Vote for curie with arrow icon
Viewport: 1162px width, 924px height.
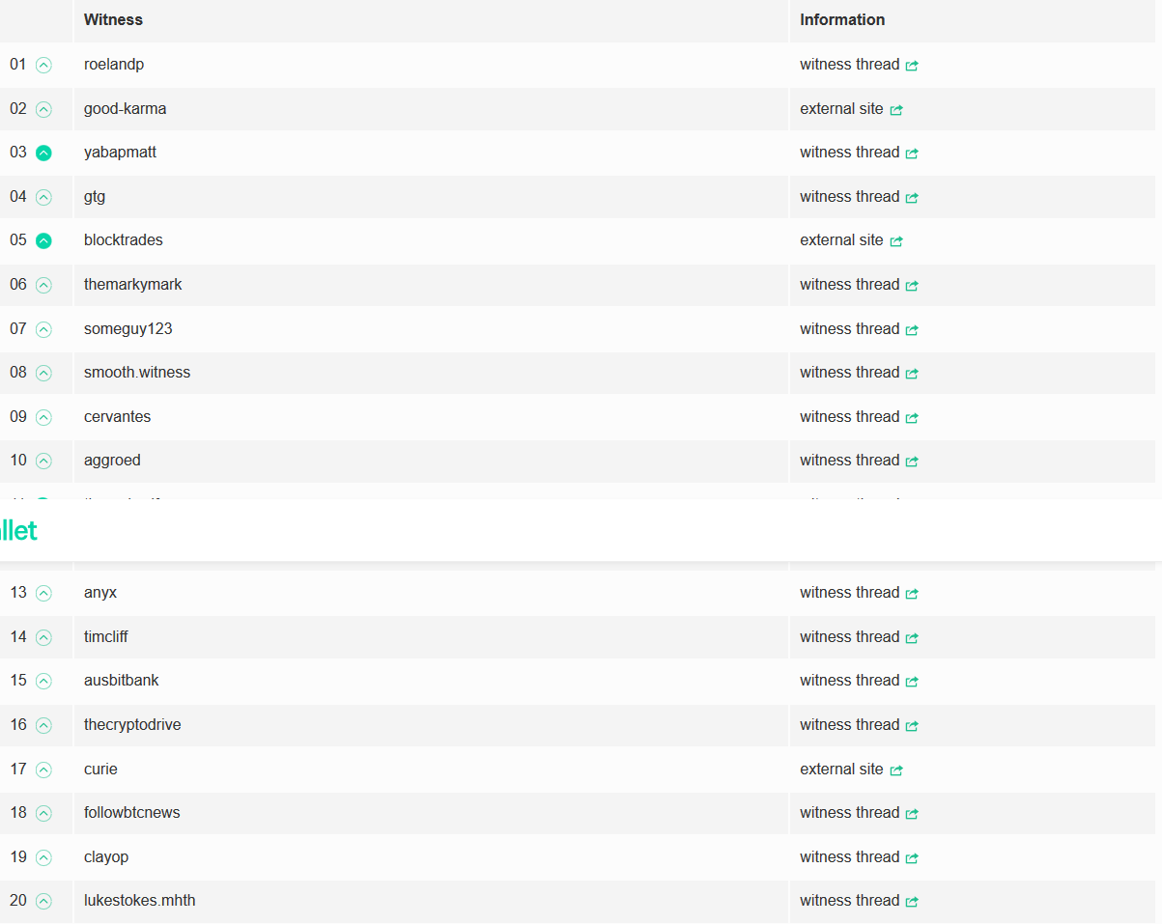(x=43, y=770)
